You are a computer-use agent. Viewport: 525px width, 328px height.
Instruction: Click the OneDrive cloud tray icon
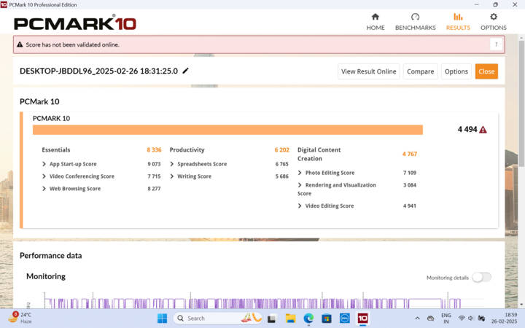click(x=431, y=319)
